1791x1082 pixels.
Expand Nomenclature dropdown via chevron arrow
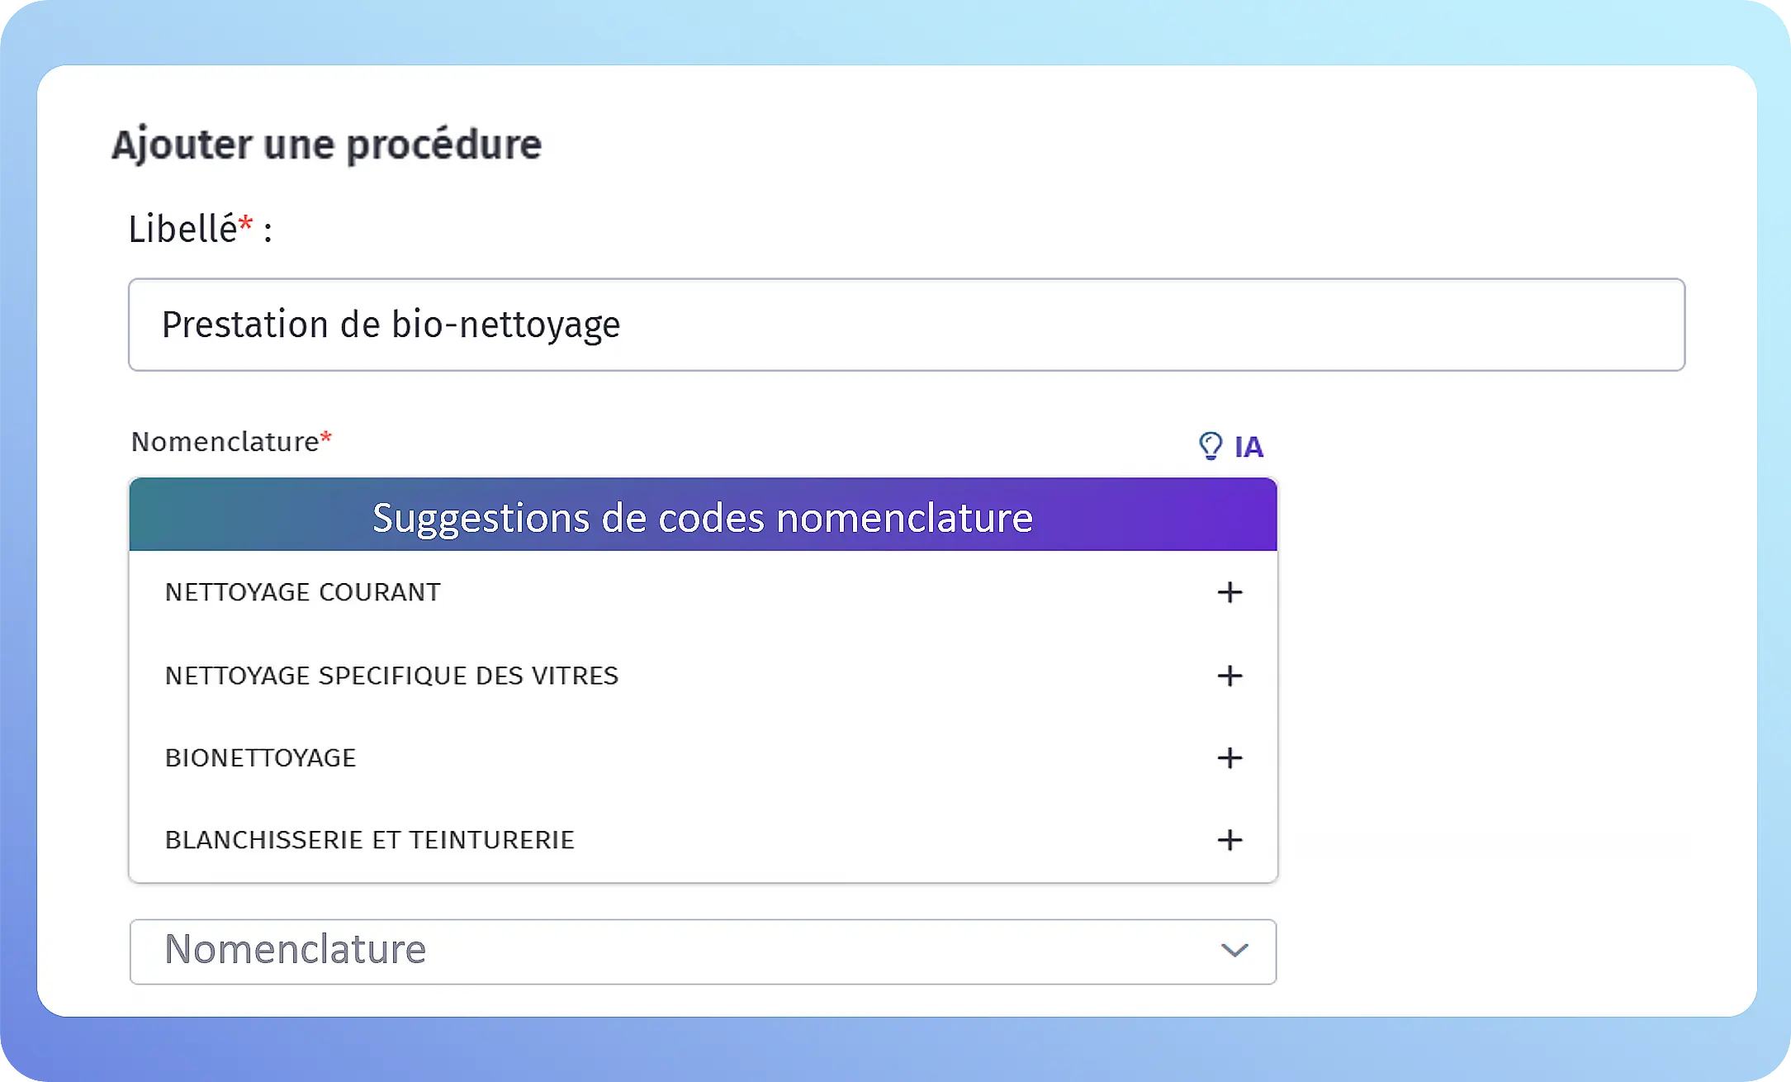click(1234, 951)
